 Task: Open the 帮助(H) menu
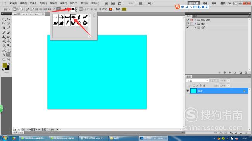coord(95,3)
